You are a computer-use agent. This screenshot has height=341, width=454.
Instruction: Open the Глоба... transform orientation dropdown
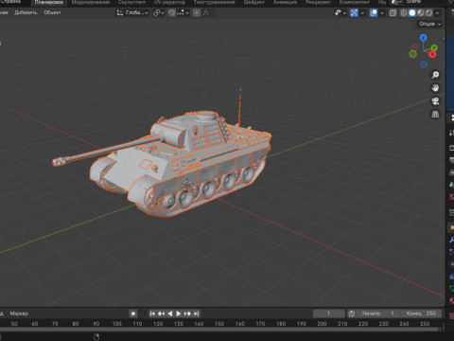(132, 12)
